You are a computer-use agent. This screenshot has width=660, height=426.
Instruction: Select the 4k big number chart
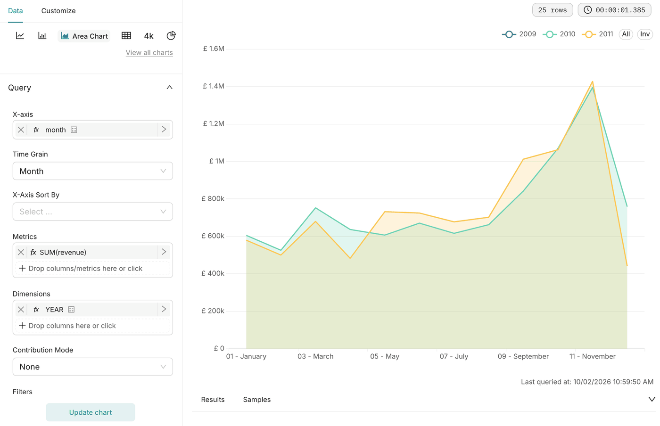pyautogui.click(x=148, y=36)
